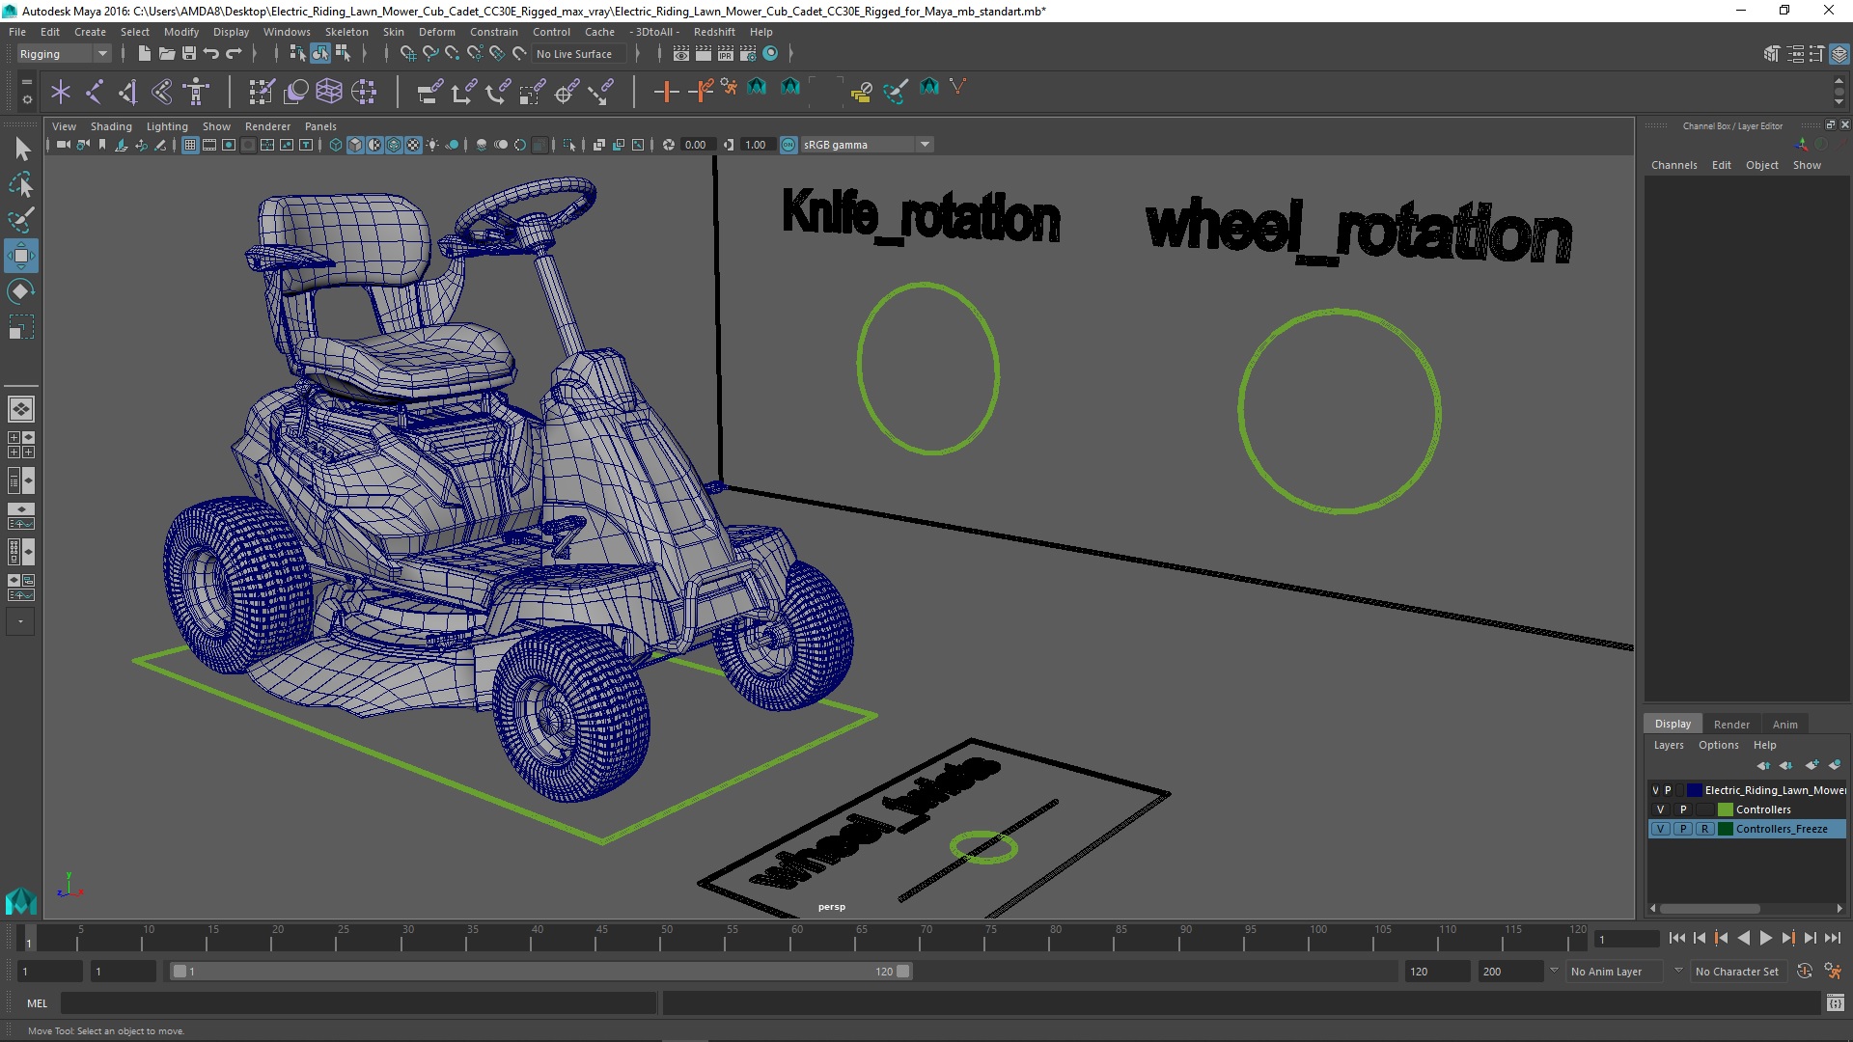Toggle visibility of Electric_Riding_Lawn_Mower layer
Screen dimensions: 1853x1042
[1655, 790]
